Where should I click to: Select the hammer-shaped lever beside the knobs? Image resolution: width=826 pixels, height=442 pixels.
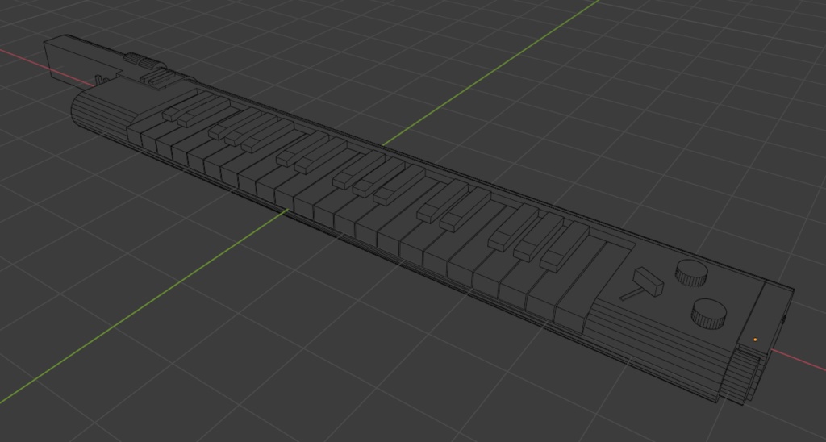pyautogui.click(x=642, y=284)
